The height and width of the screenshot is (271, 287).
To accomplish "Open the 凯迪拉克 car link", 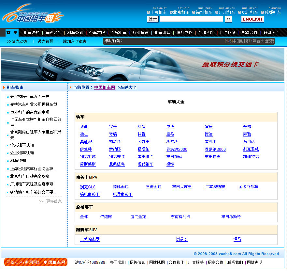I will pyautogui.click(x=251, y=157).
